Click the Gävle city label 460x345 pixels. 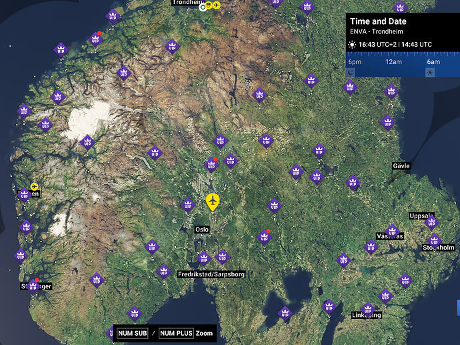[x=401, y=166]
